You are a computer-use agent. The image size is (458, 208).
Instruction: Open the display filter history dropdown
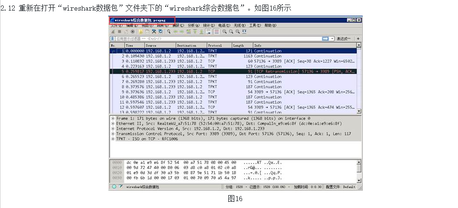[332, 39]
